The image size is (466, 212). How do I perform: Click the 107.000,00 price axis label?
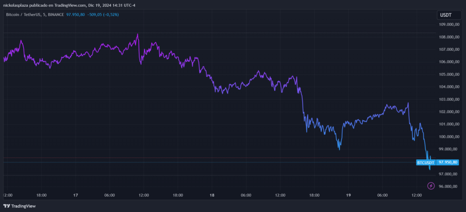point(448,49)
